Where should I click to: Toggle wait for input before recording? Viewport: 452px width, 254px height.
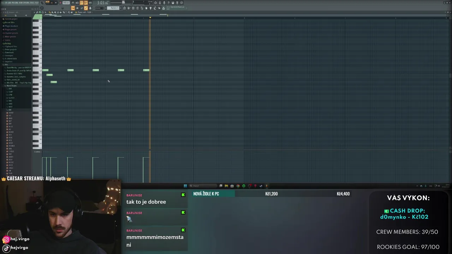click(77, 3)
